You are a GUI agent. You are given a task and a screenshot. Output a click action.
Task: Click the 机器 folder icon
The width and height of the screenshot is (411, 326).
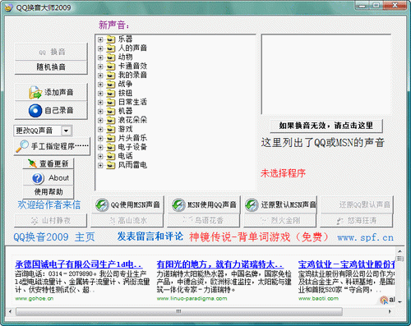click(x=110, y=111)
